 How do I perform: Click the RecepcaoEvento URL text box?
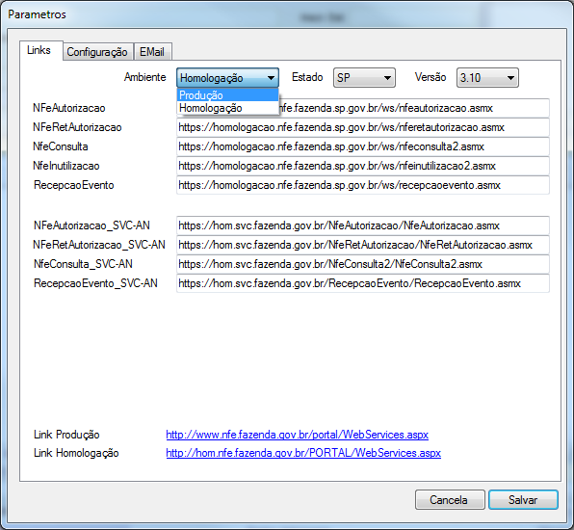[363, 185]
